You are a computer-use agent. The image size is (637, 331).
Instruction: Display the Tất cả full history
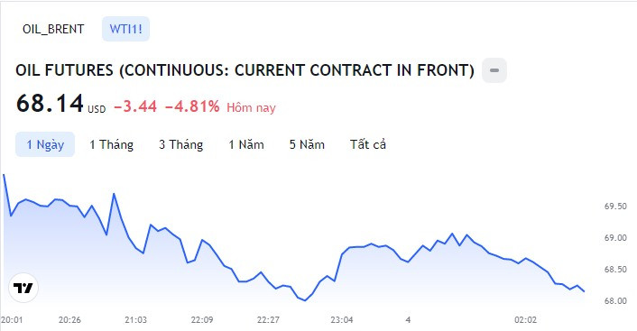368,144
